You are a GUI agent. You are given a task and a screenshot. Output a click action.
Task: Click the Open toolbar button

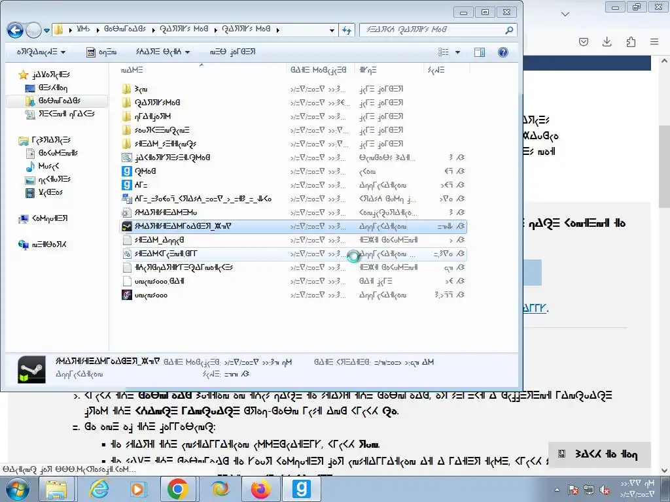pos(101,52)
